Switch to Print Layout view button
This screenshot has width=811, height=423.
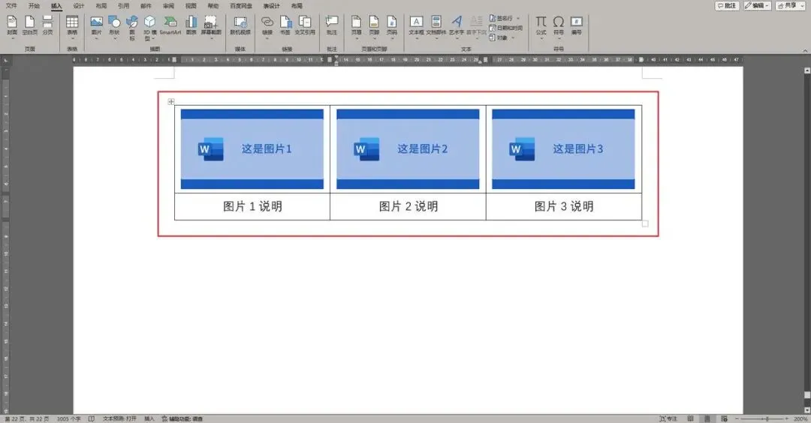pyautogui.click(x=707, y=418)
